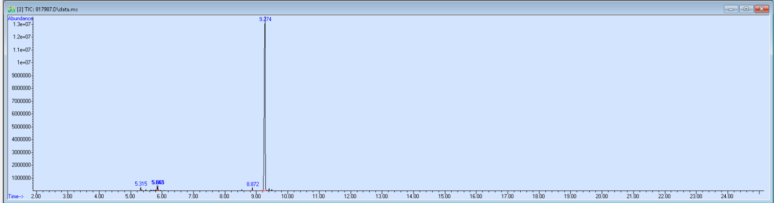Click the 17.00 time axis label
Screen dimensions: 774x203
(507, 196)
